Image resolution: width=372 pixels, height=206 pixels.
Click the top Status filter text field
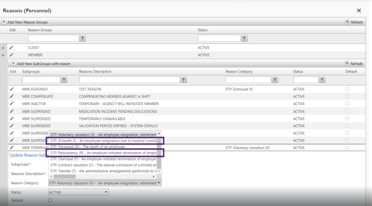[219, 38]
